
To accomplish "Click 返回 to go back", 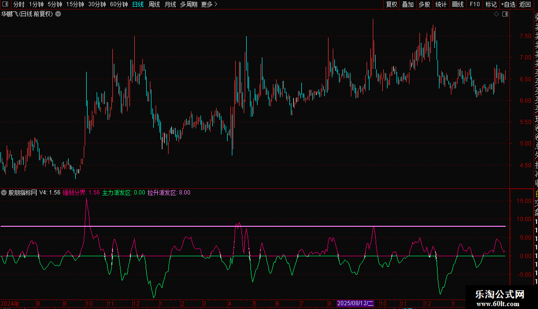I will click(525, 4).
